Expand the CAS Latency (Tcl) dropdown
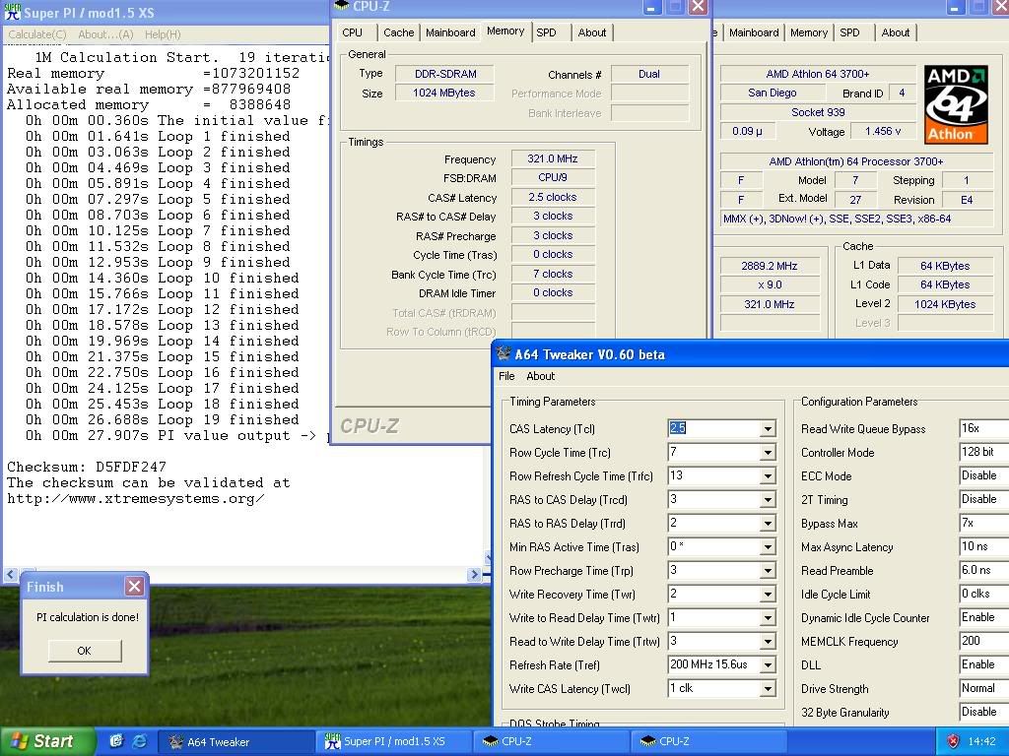The width and height of the screenshot is (1009, 756). pos(768,429)
